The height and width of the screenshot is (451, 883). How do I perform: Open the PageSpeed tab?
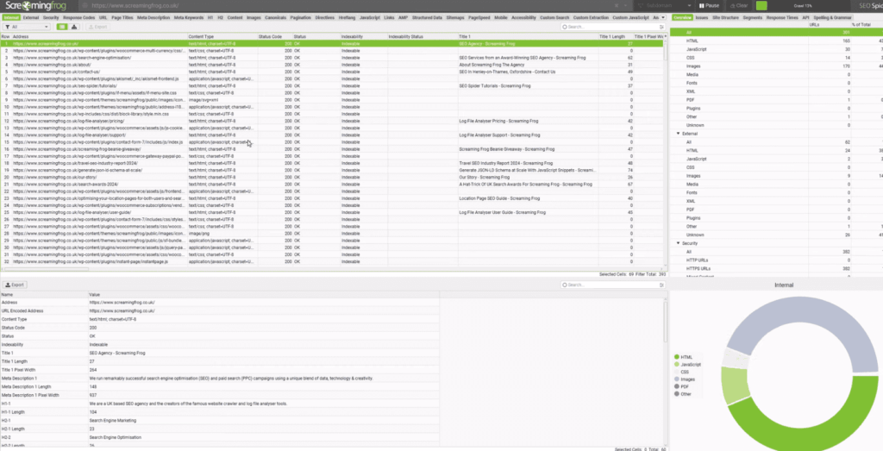click(x=479, y=17)
